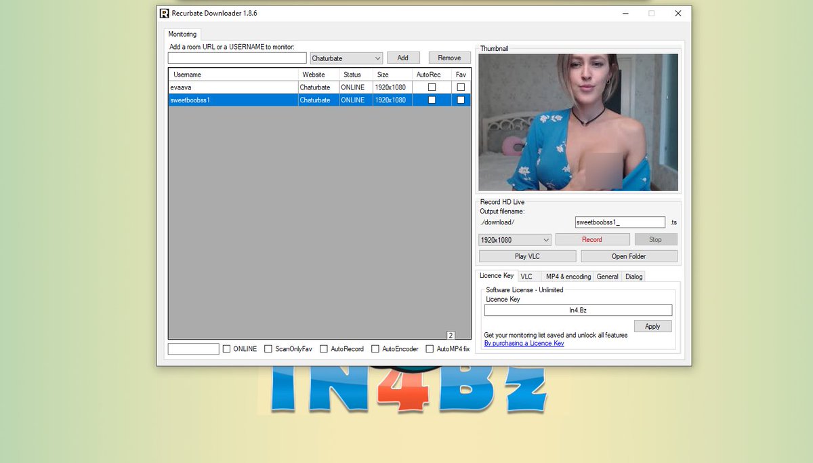Click the Play VLC button

tap(528, 256)
